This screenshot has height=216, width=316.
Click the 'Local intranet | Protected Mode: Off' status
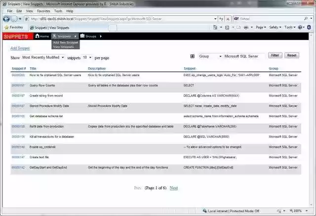[231, 211]
